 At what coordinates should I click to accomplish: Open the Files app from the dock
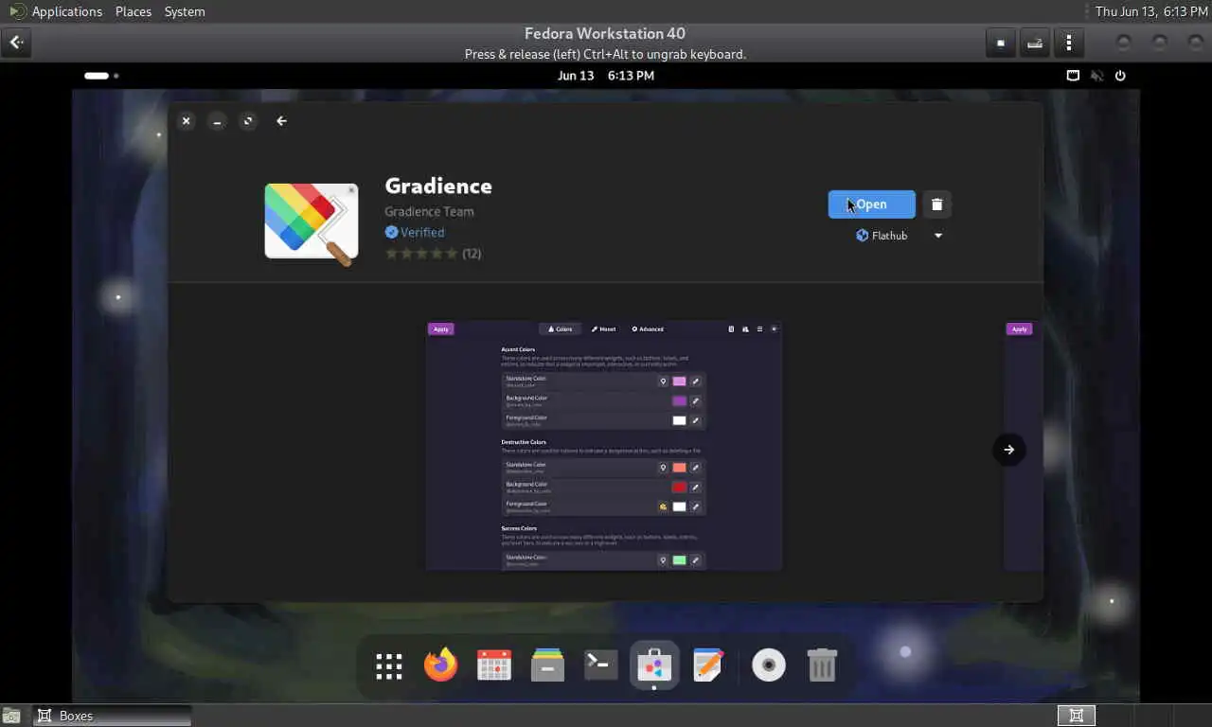(x=547, y=665)
